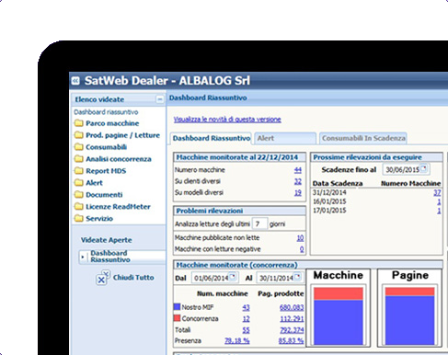Open Totali pages 792.374
This screenshot has height=355, width=448.
tap(292, 330)
